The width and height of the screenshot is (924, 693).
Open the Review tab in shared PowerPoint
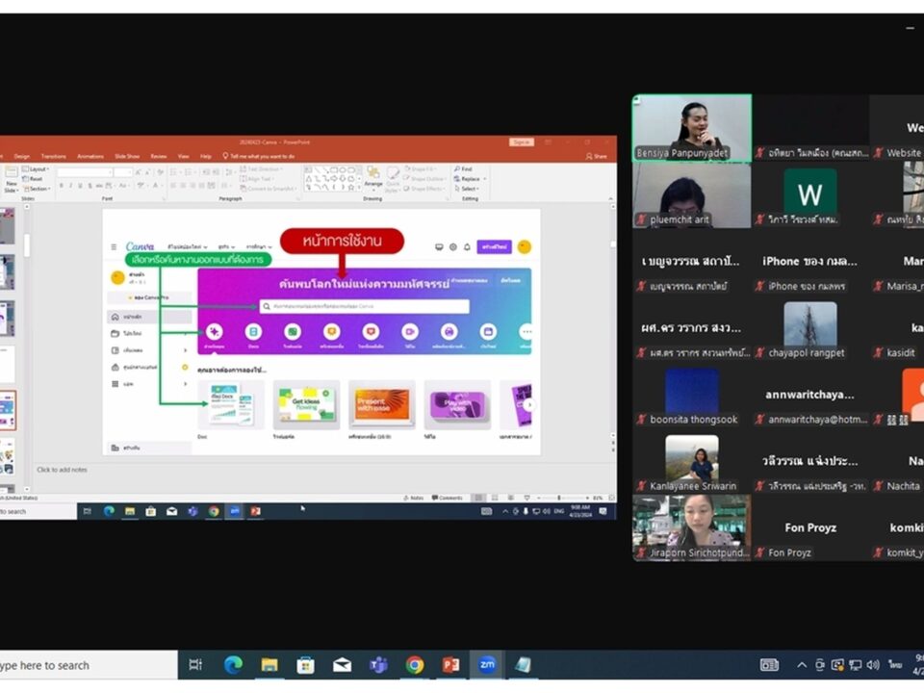point(159,156)
